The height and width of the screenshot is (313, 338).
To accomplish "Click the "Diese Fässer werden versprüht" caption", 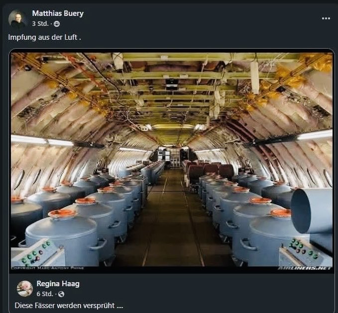I will pos(68,305).
